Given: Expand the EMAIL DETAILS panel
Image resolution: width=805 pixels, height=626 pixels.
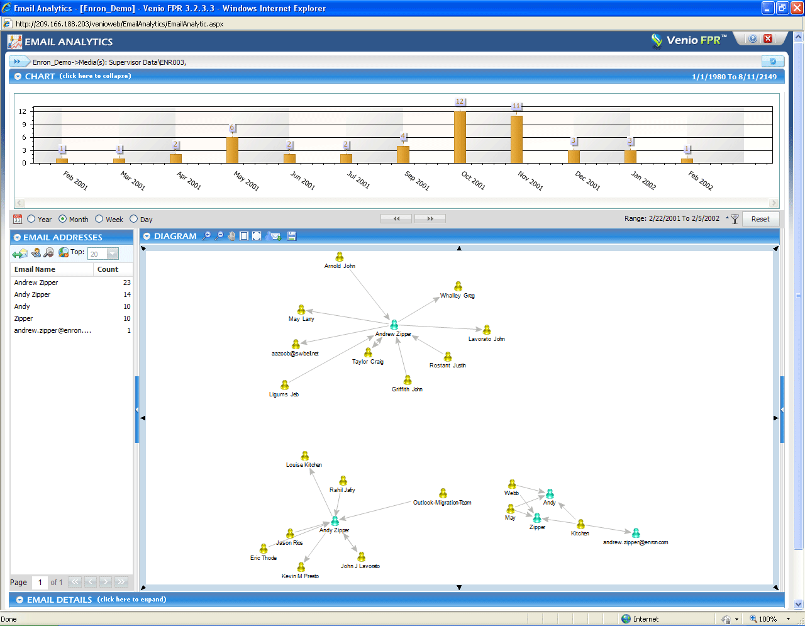Looking at the screenshot, I should click(x=19, y=600).
